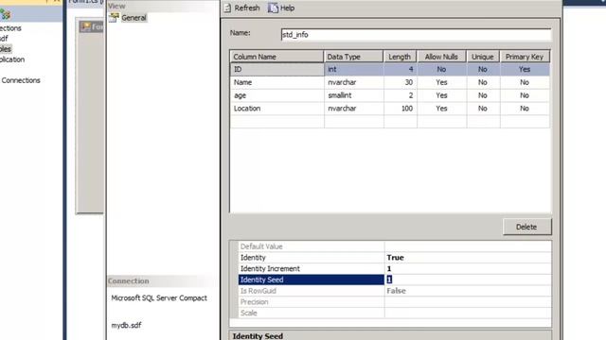Viewport: 606px width, 340px height.
Task: Click length 2 in age row
Action: tap(401, 95)
